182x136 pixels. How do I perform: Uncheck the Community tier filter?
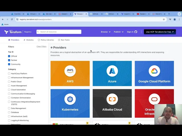pos(9,64)
